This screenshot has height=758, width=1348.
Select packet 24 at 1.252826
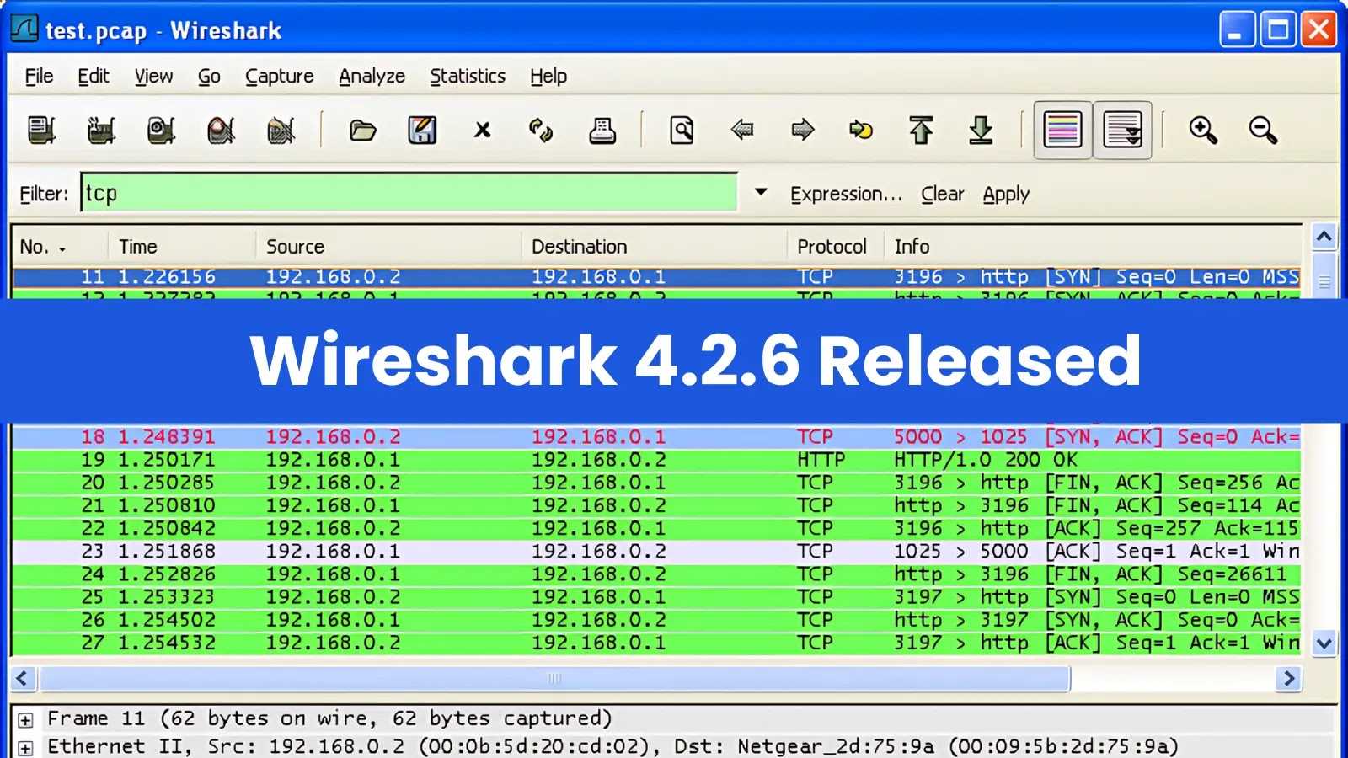[x=656, y=574]
